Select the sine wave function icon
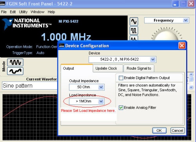Screen dimensions: 196x142 pos(134,22)
